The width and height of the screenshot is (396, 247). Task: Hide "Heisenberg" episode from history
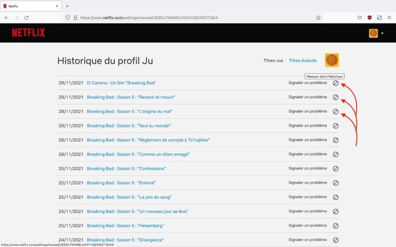[x=335, y=226]
